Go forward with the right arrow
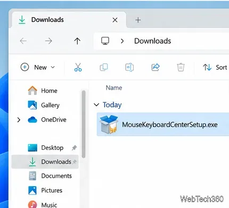This screenshot has height=208, width=229. tap(48, 41)
